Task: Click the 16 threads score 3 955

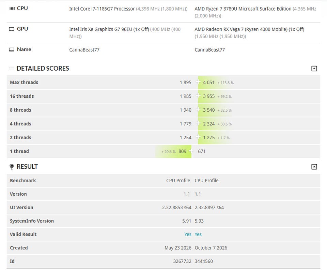Action: 209,96
